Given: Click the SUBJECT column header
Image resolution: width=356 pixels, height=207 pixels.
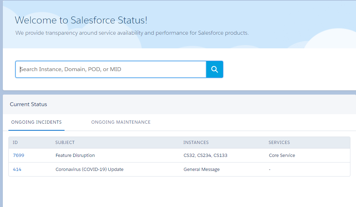Looking at the screenshot, I should 65,143.
